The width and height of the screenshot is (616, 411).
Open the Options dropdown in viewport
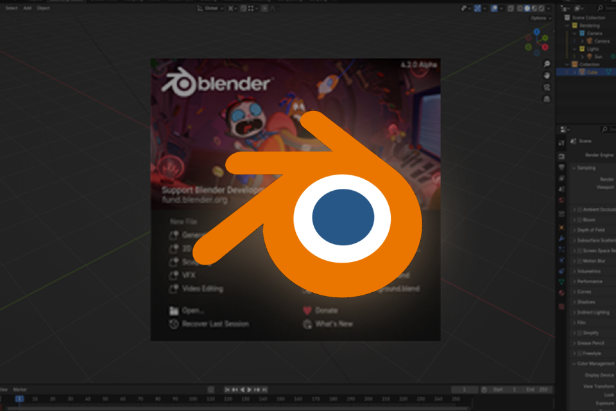[x=541, y=19]
